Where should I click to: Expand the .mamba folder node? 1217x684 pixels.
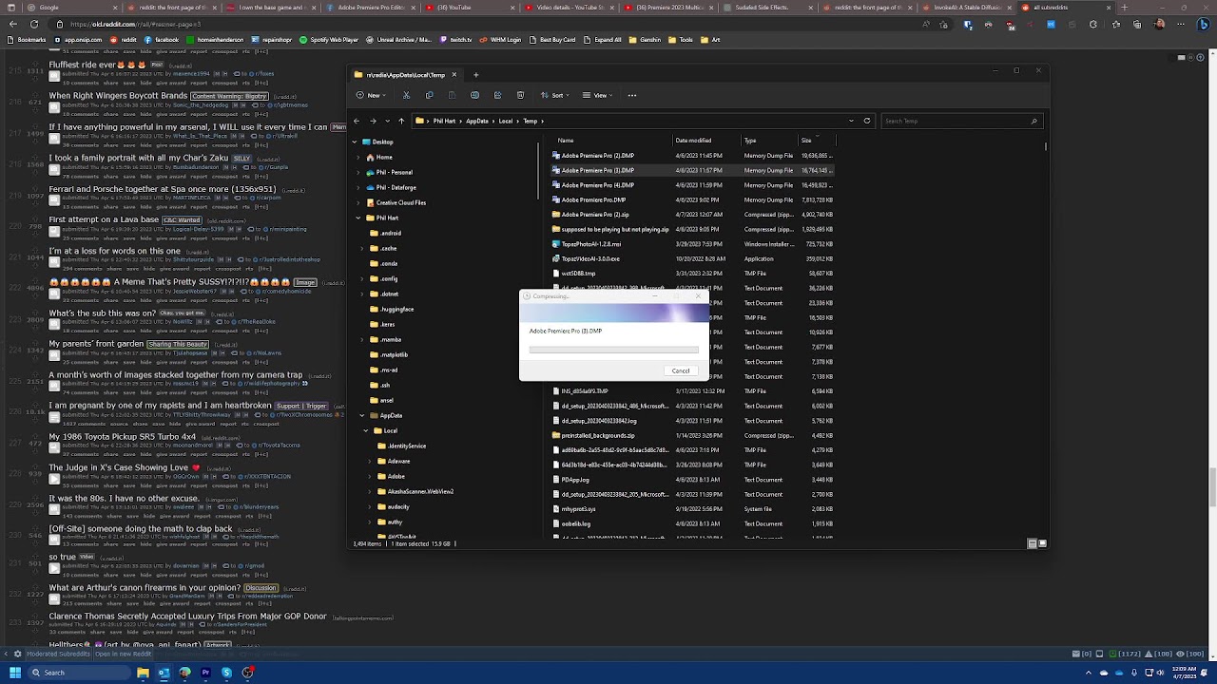pos(362,339)
